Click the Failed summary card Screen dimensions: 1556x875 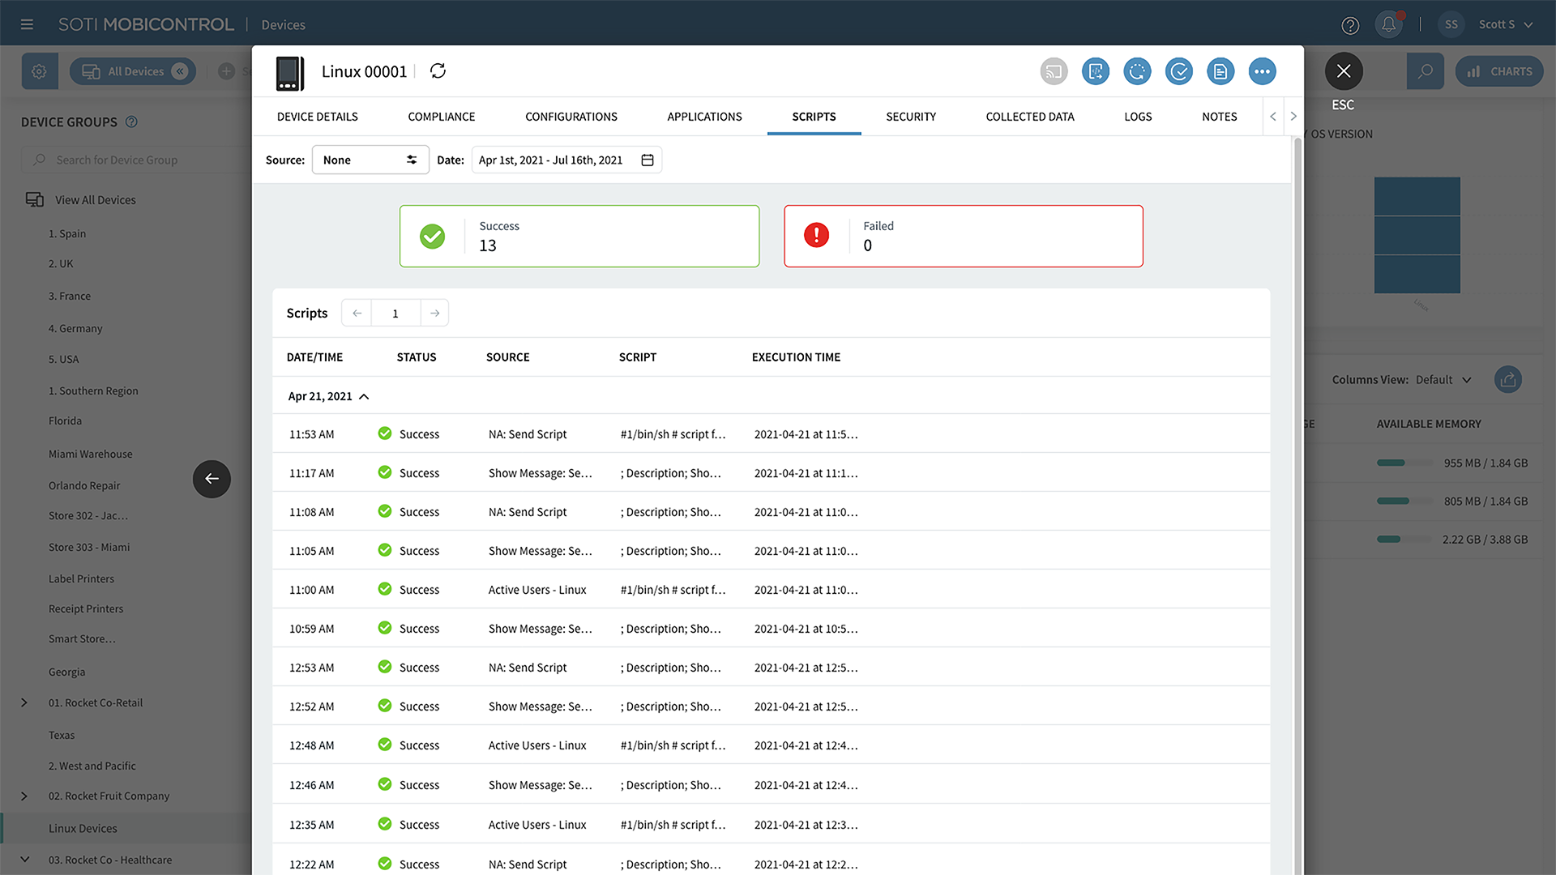964,236
